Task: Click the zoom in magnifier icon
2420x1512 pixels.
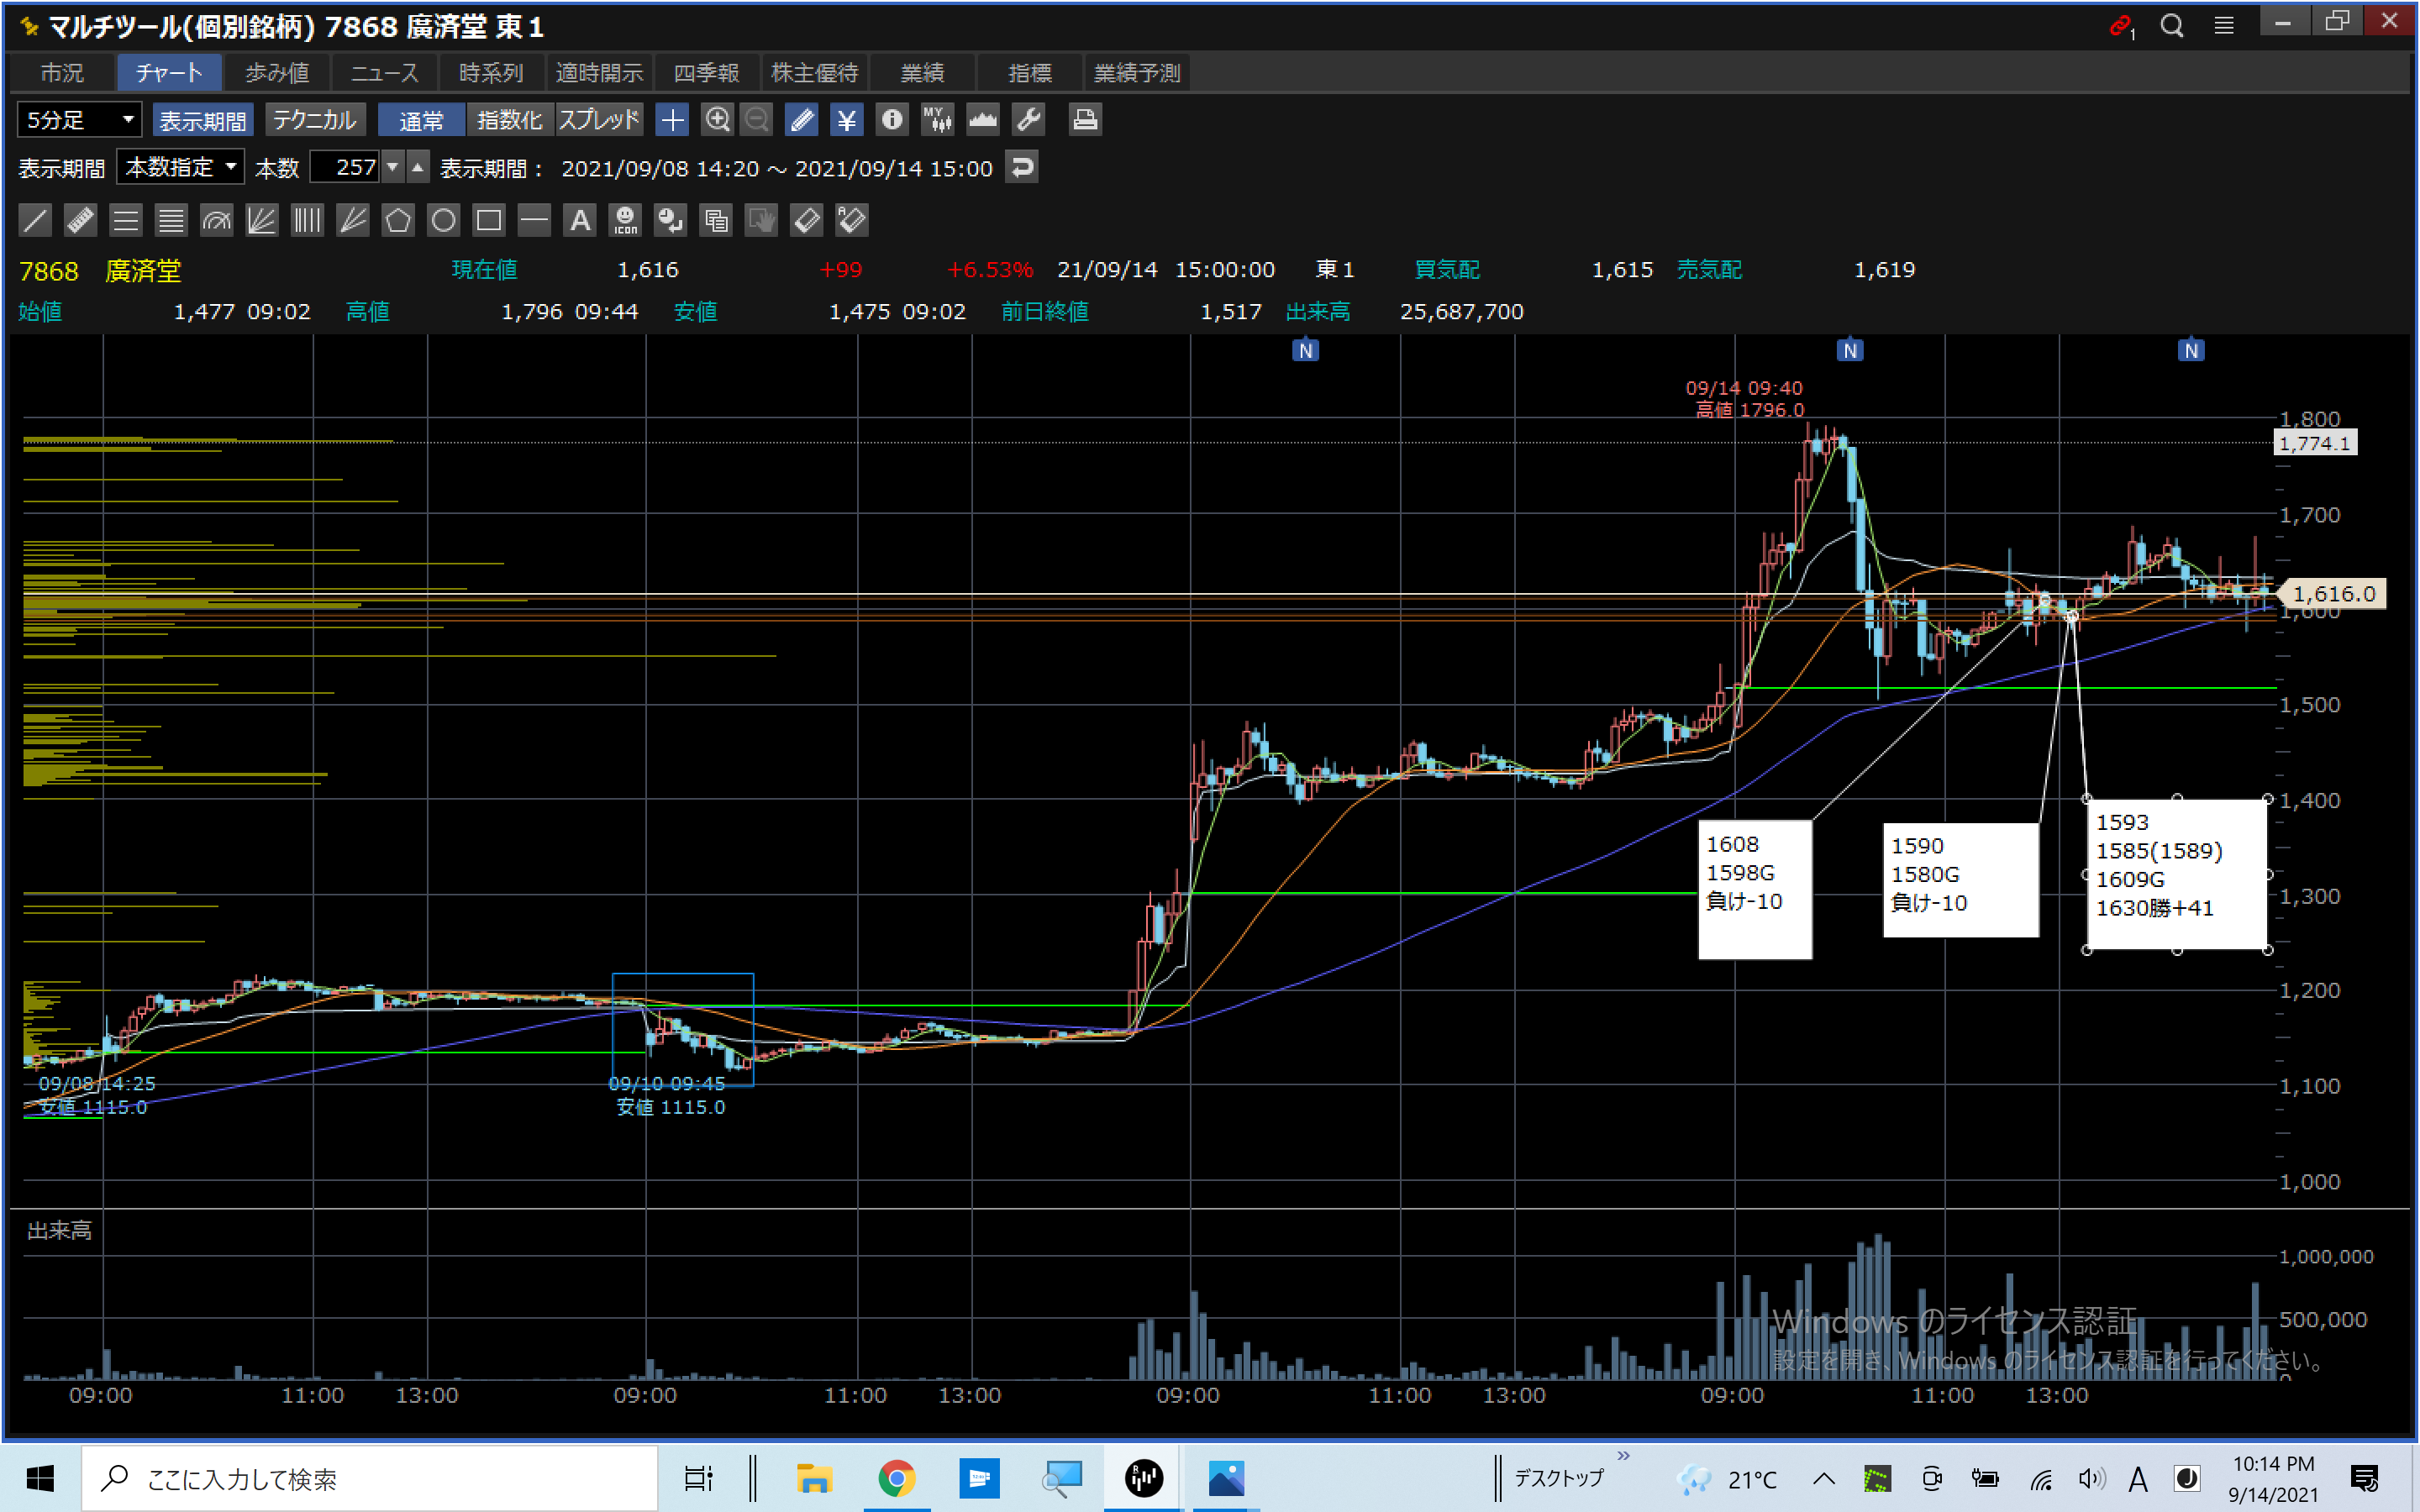Action: pyautogui.click(x=717, y=120)
